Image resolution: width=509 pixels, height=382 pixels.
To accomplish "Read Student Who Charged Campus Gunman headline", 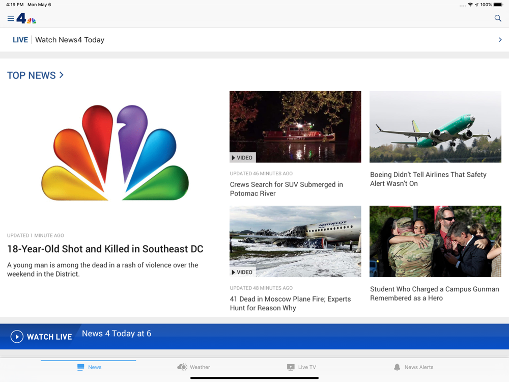I will [x=434, y=294].
